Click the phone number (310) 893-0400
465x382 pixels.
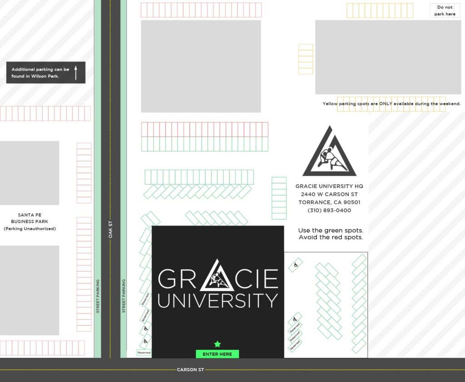[329, 211]
